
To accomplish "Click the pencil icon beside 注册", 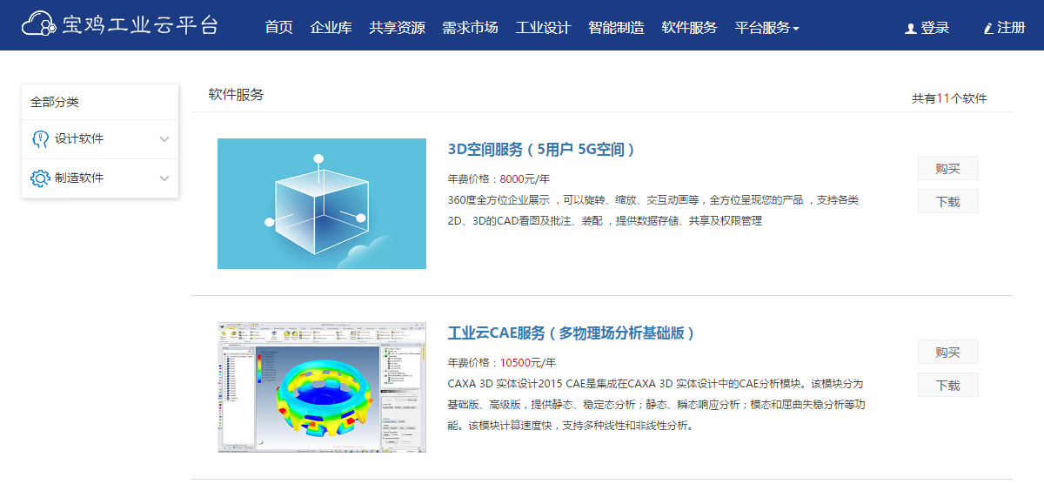I will (988, 29).
